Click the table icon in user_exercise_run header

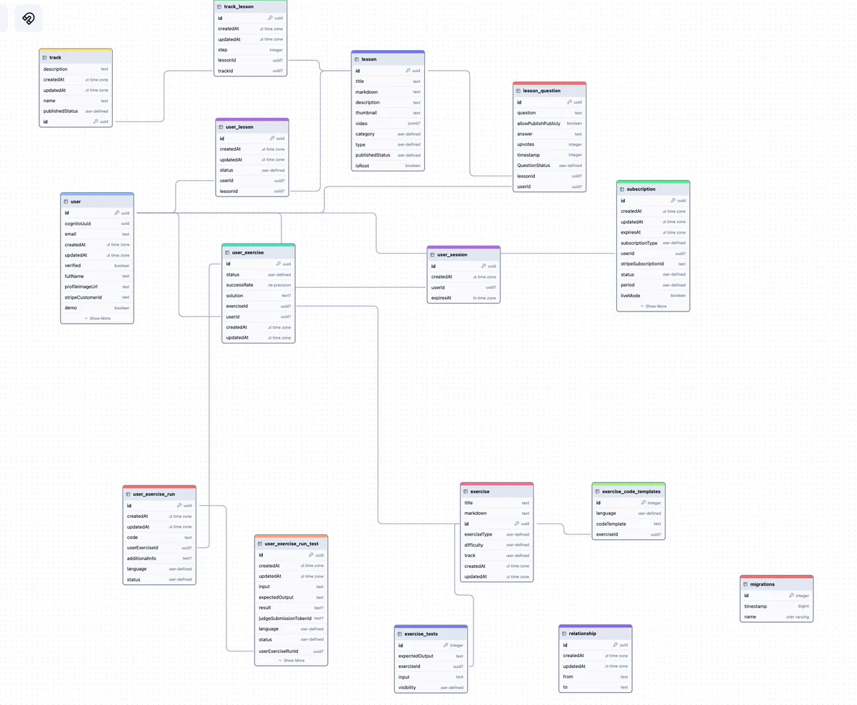129,494
